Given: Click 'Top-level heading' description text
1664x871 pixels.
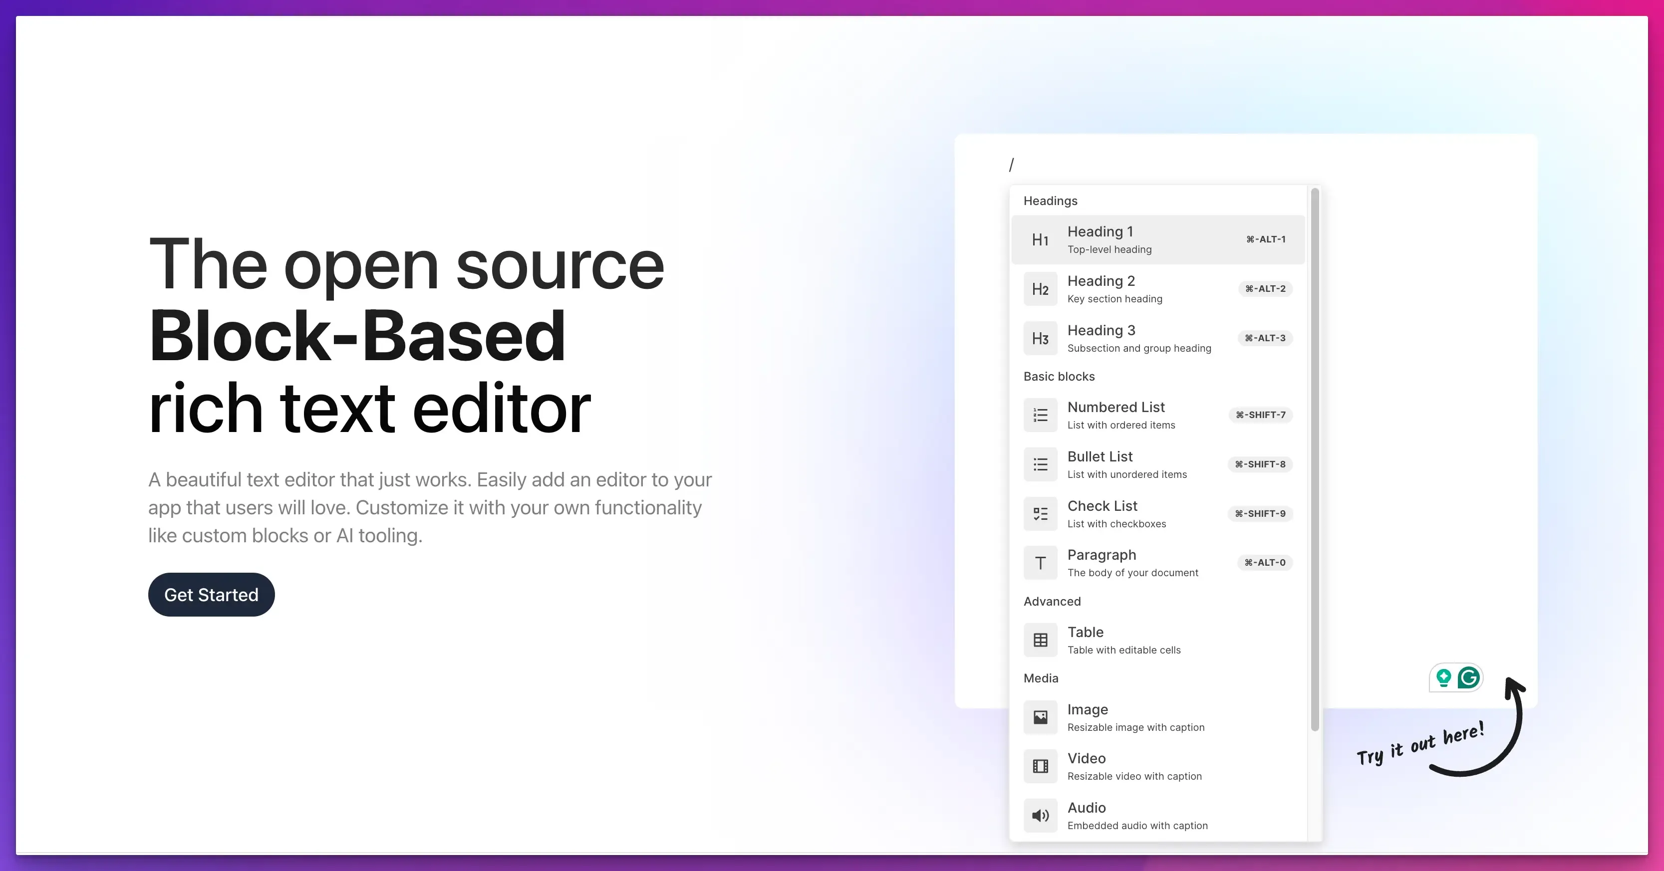Looking at the screenshot, I should coord(1109,249).
